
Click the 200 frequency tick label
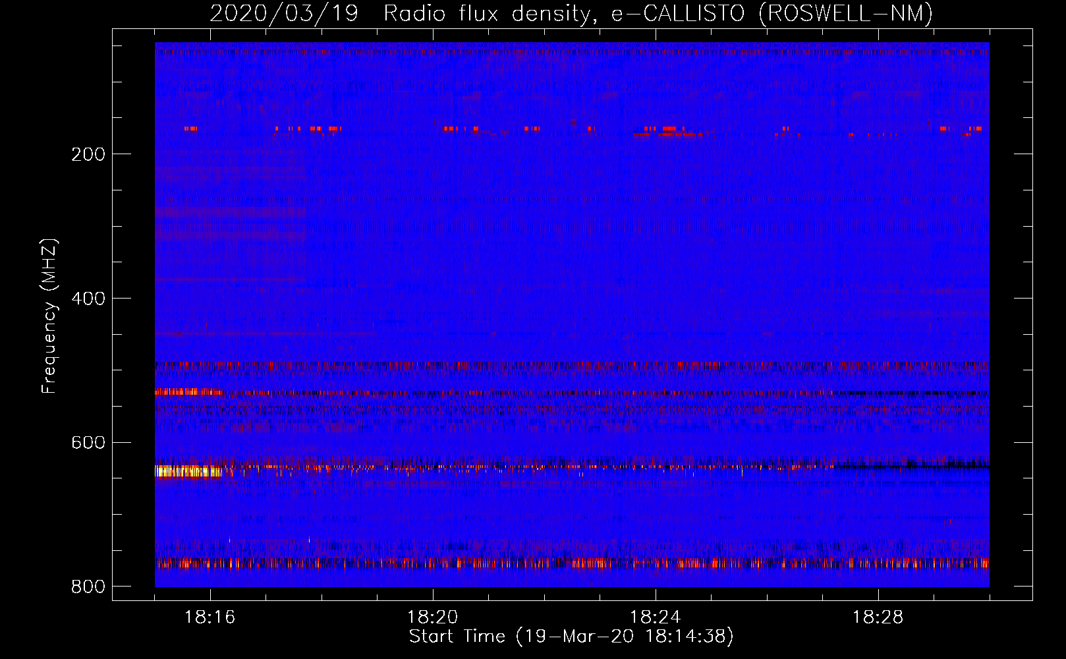point(88,154)
